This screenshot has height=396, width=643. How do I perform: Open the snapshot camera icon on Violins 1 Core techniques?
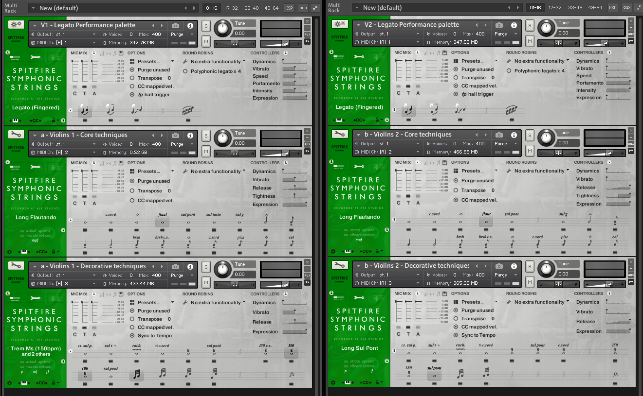[x=175, y=135]
